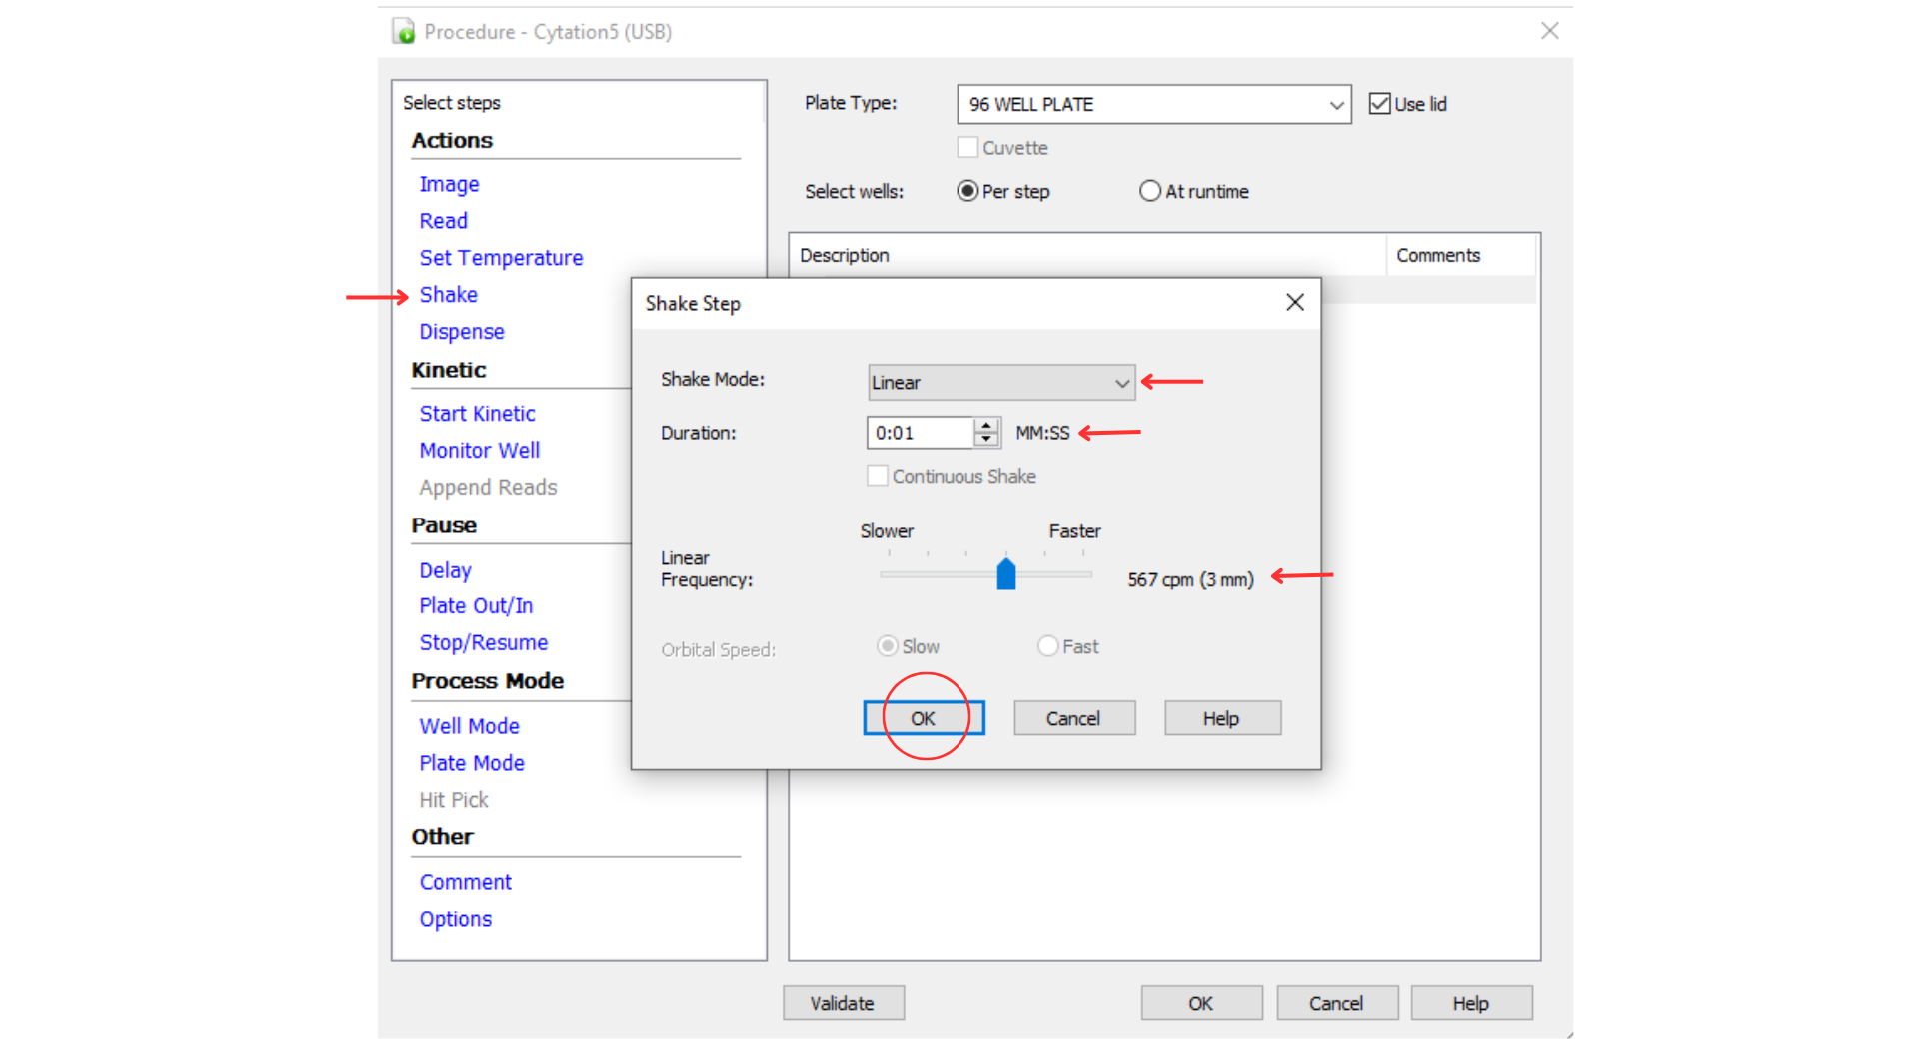Choose the Start Kinetic step
The image size is (1918, 1039).
coord(477,414)
